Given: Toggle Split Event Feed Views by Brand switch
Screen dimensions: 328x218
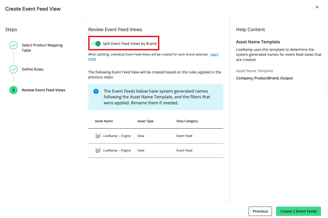Looking at the screenshot, I should coord(96,44).
